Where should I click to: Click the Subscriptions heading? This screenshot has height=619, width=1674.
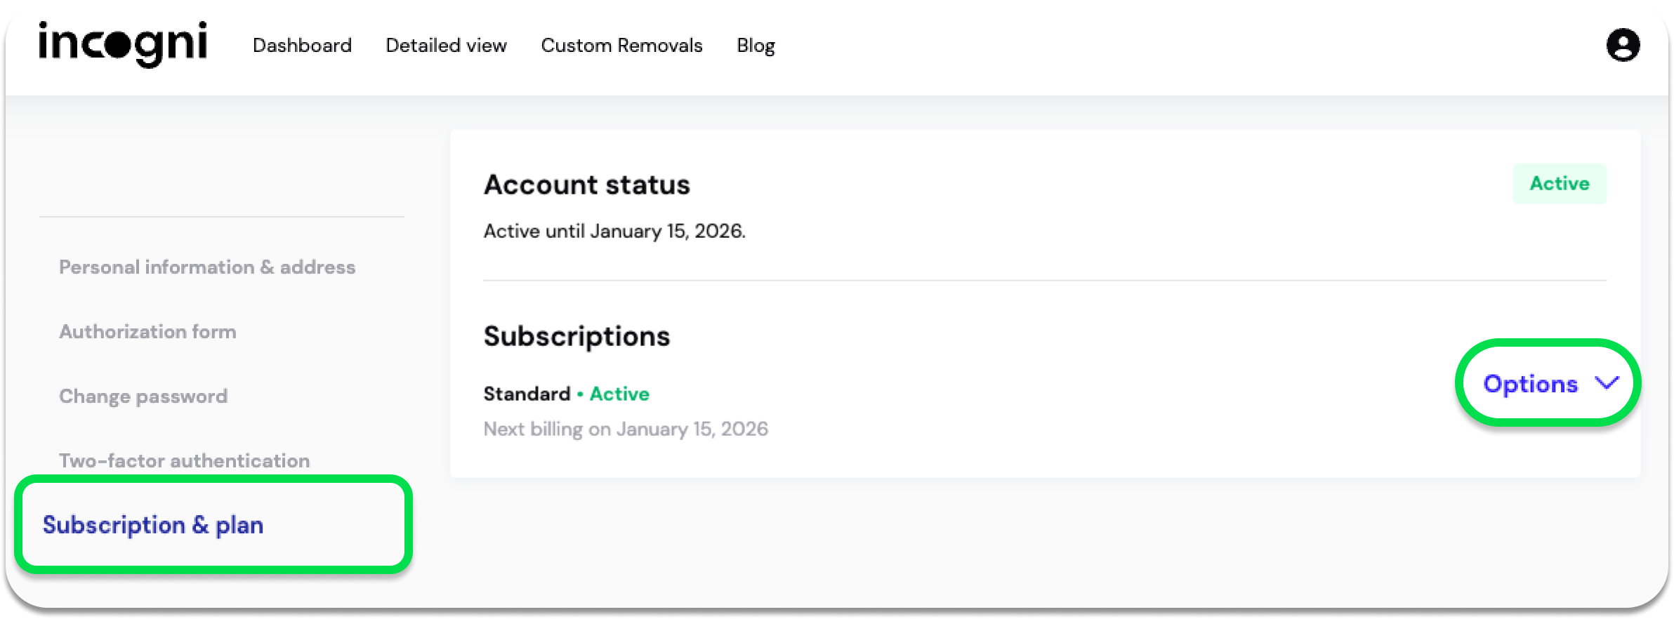(576, 337)
